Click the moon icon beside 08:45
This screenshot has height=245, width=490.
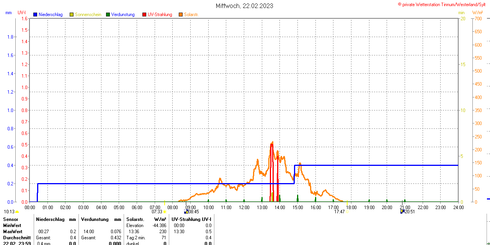(x=186, y=211)
